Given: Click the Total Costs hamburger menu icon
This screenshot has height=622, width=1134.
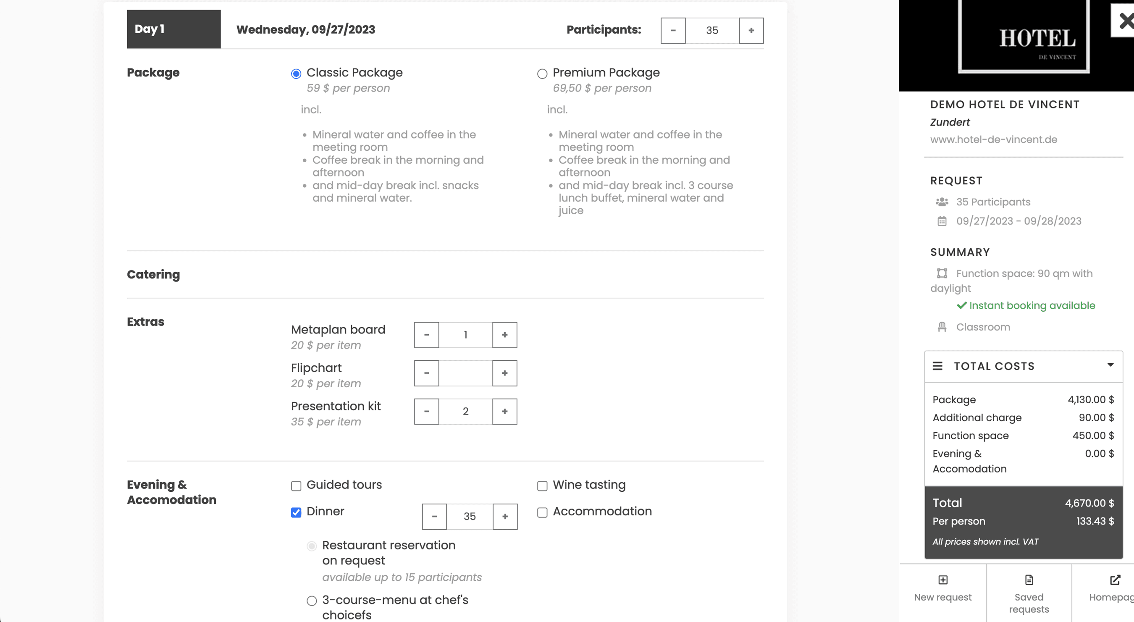Looking at the screenshot, I should [x=937, y=366].
